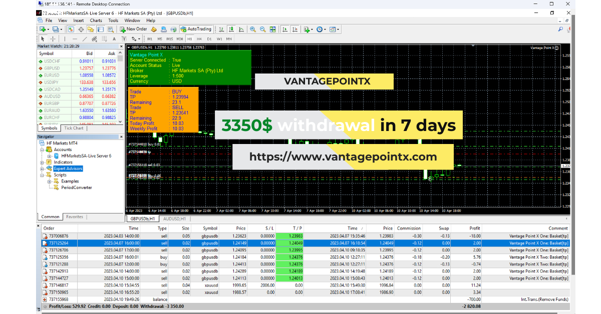The height and width of the screenshot is (314, 601).
Task: Select the vertical line drawing tool
Action: 65,38
